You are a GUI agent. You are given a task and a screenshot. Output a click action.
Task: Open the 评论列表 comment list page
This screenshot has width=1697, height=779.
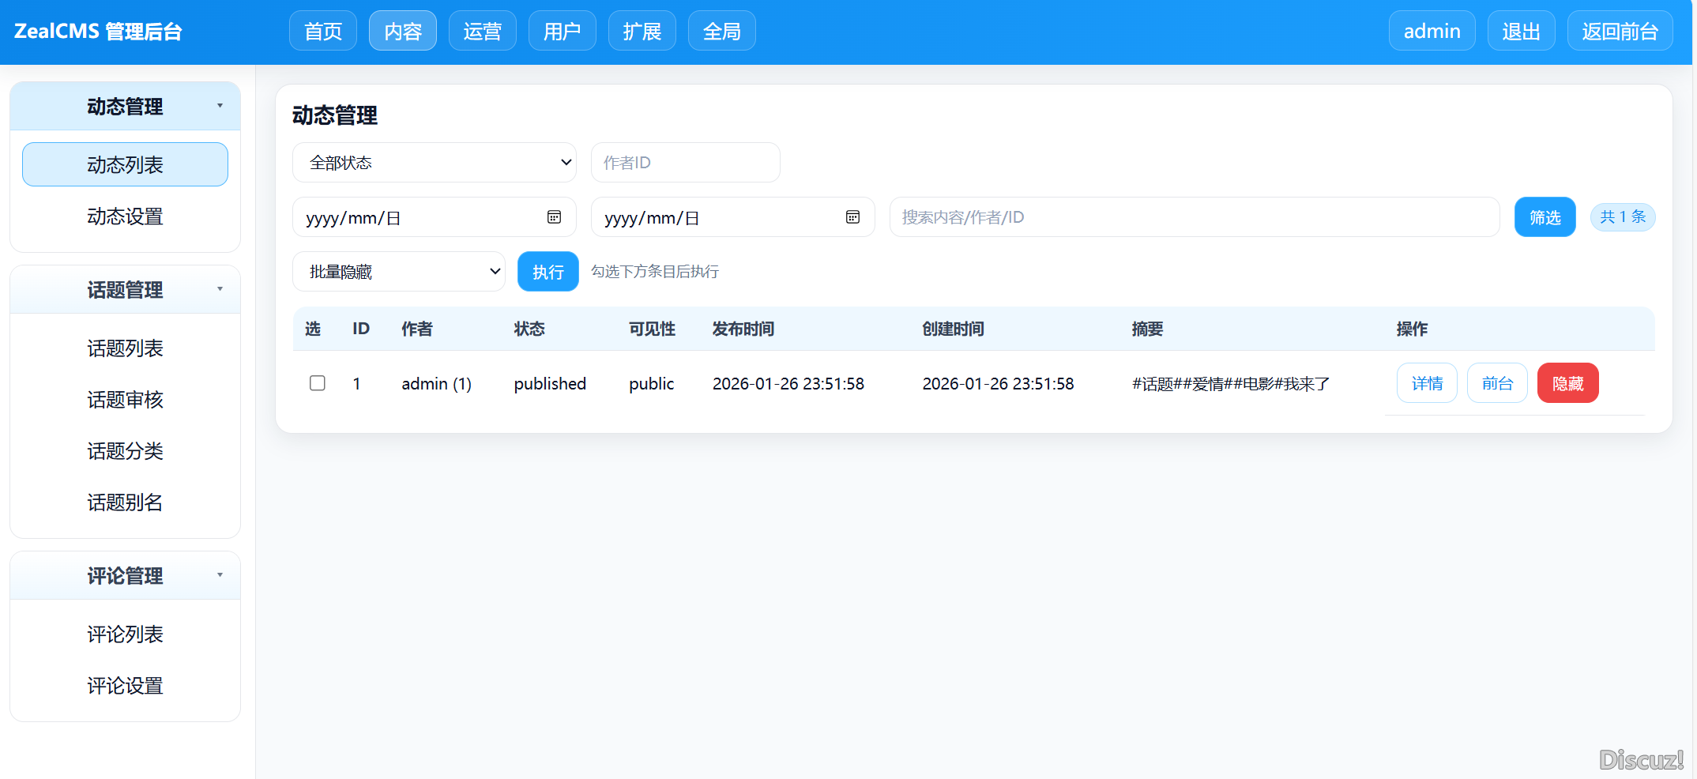pos(124,634)
